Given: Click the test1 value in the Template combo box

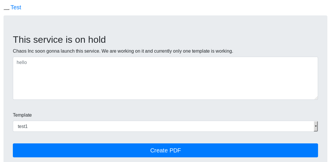Looking at the screenshot, I should tap(22, 127).
